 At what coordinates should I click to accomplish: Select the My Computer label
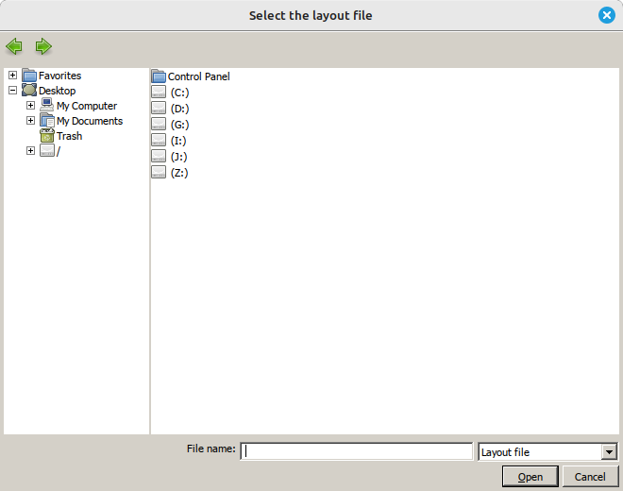[87, 106]
